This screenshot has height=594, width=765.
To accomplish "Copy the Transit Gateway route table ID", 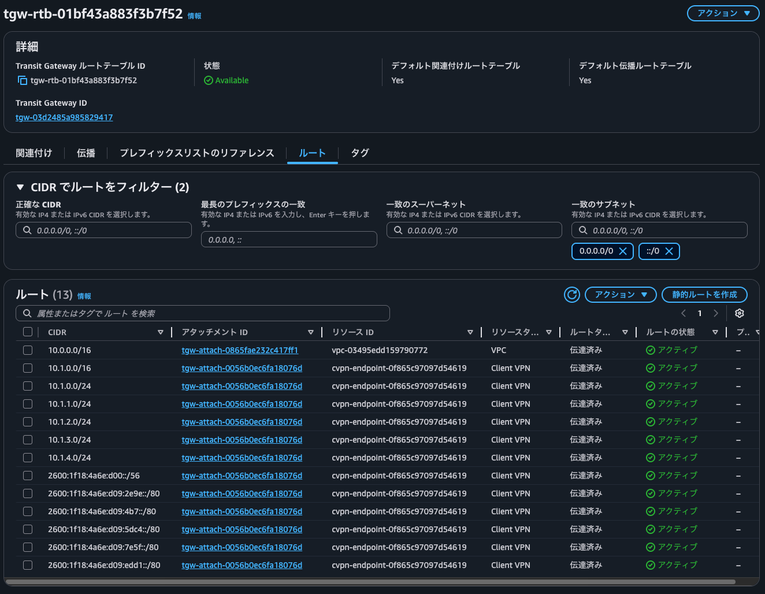I will [23, 80].
